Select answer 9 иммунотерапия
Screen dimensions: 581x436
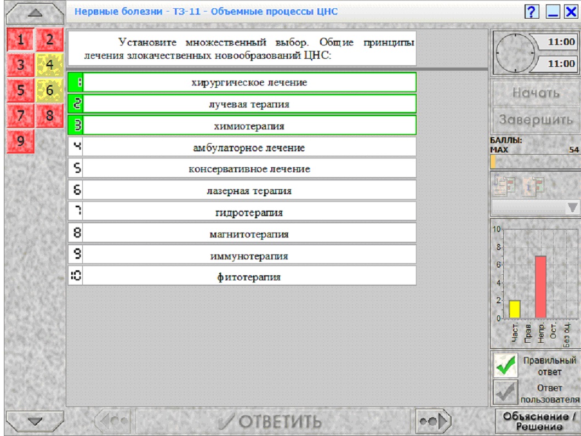click(242, 256)
